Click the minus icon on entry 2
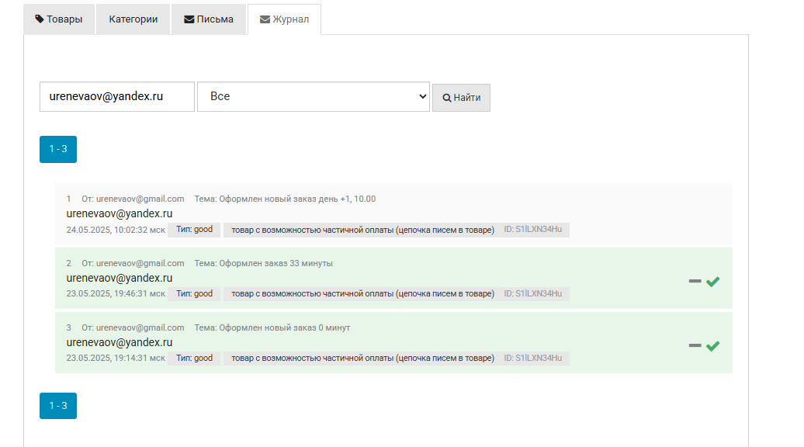 (695, 281)
